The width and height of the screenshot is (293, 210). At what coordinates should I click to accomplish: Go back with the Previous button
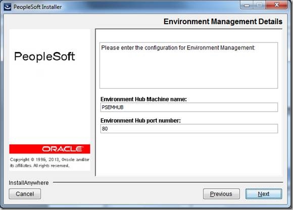(221, 194)
